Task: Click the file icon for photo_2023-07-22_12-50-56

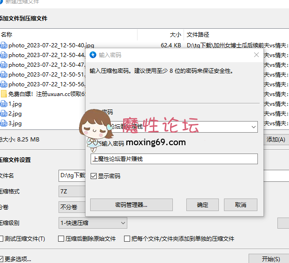Action: (x=4, y=84)
